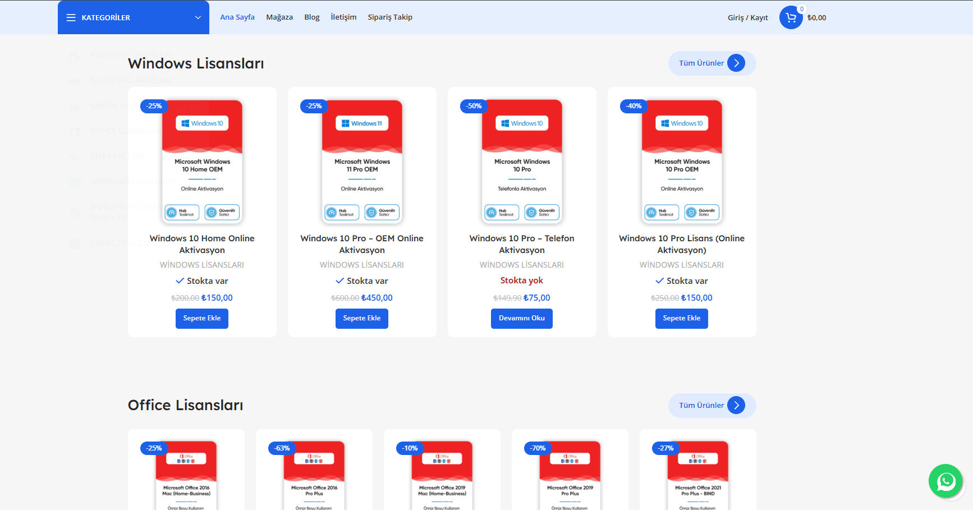Click Windows 10 Pro Telefonla Aktivasyon image
The width and height of the screenshot is (973, 510).
click(x=522, y=162)
